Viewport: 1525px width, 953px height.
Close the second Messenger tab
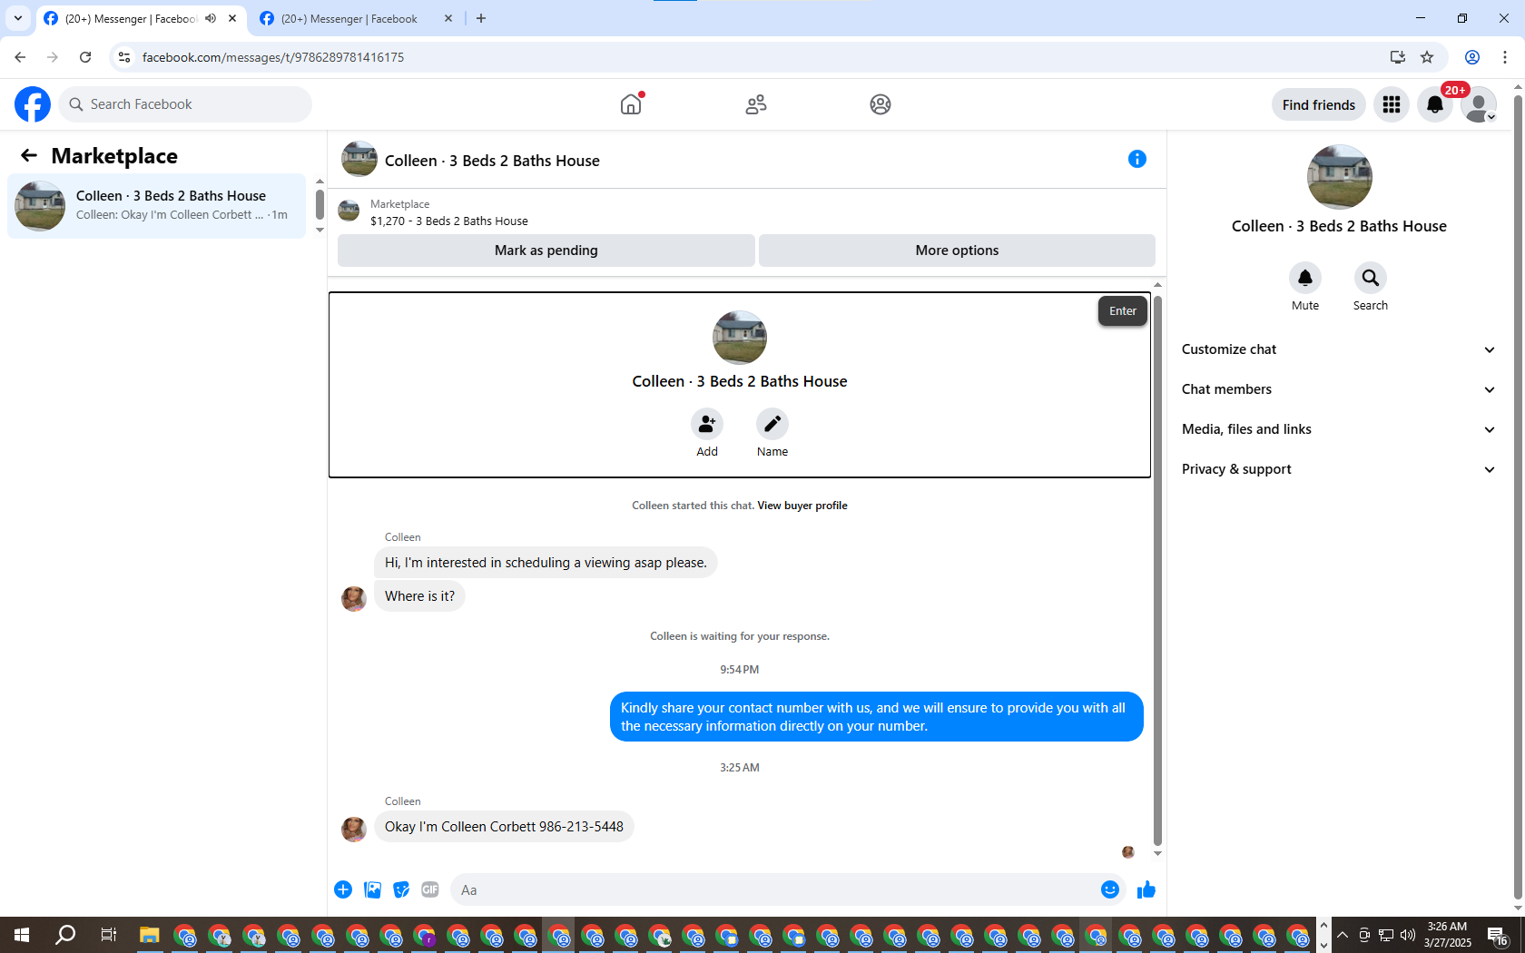coord(448,18)
